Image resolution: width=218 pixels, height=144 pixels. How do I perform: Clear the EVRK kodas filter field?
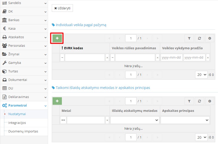point(107,58)
